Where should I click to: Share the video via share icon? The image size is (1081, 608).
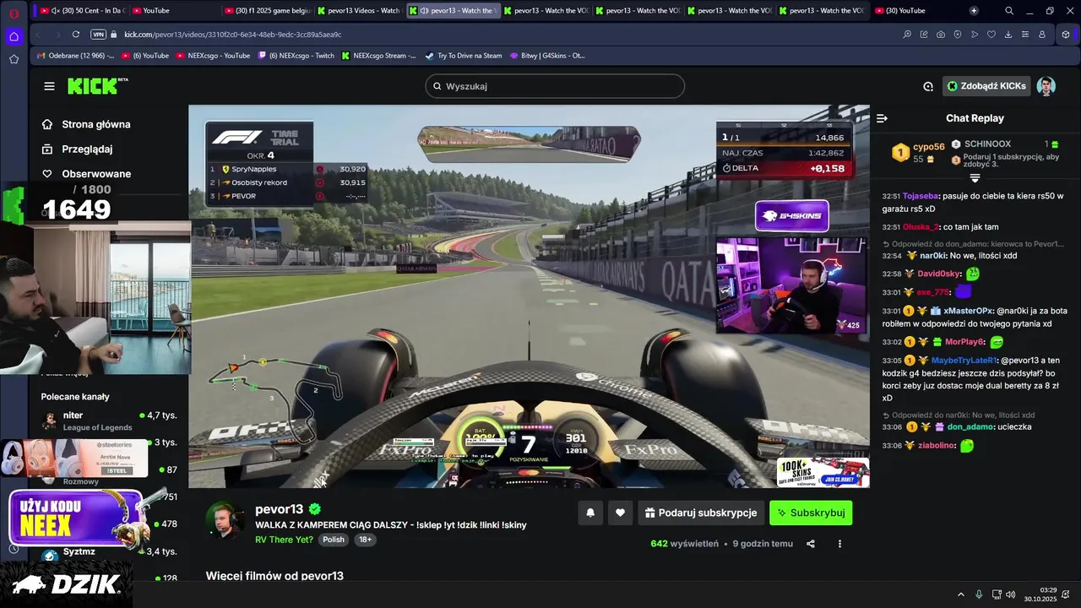point(811,544)
